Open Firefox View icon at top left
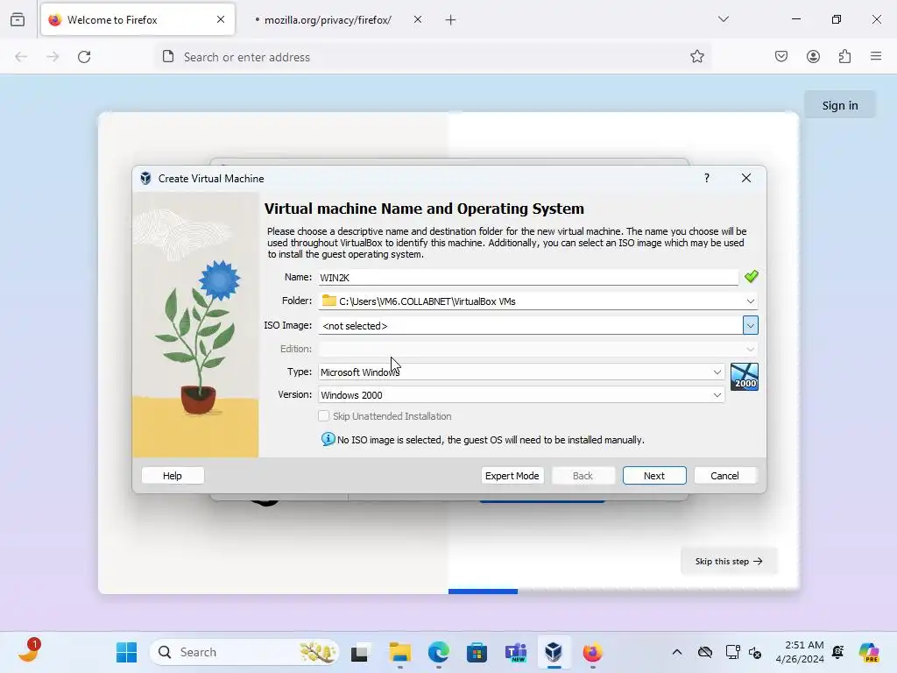This screenshot has width=897, height=673. [18, 19]
